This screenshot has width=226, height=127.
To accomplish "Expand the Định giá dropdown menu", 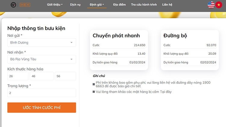I will 97,5.
